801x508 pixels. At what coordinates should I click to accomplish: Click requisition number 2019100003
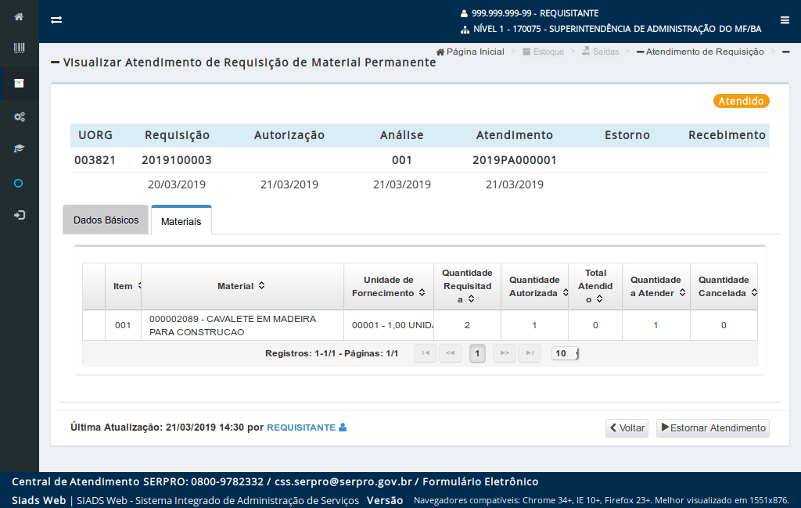[x=177, y=160]
